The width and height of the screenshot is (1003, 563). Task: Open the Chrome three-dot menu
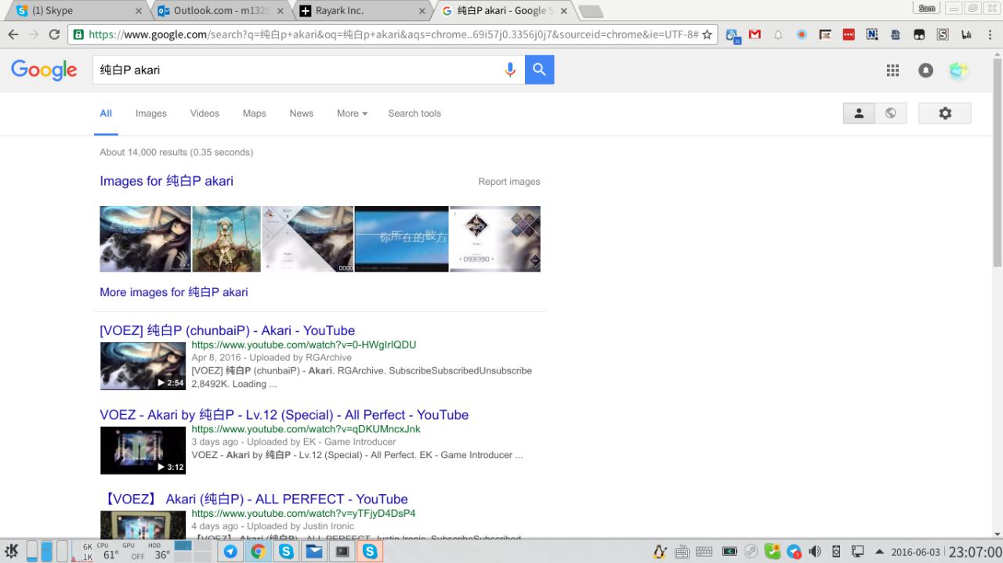tap(990, 34)
